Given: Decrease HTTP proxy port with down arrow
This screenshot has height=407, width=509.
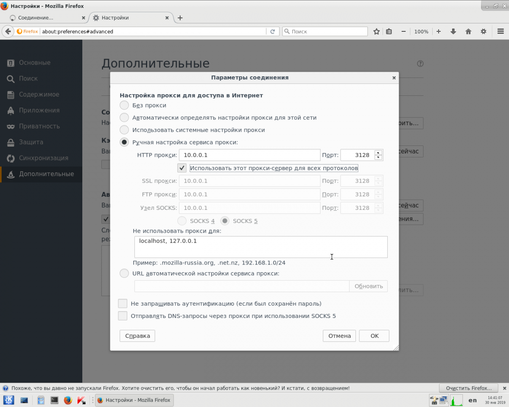Looking at the screenshot, I should (x=378, y=158).
